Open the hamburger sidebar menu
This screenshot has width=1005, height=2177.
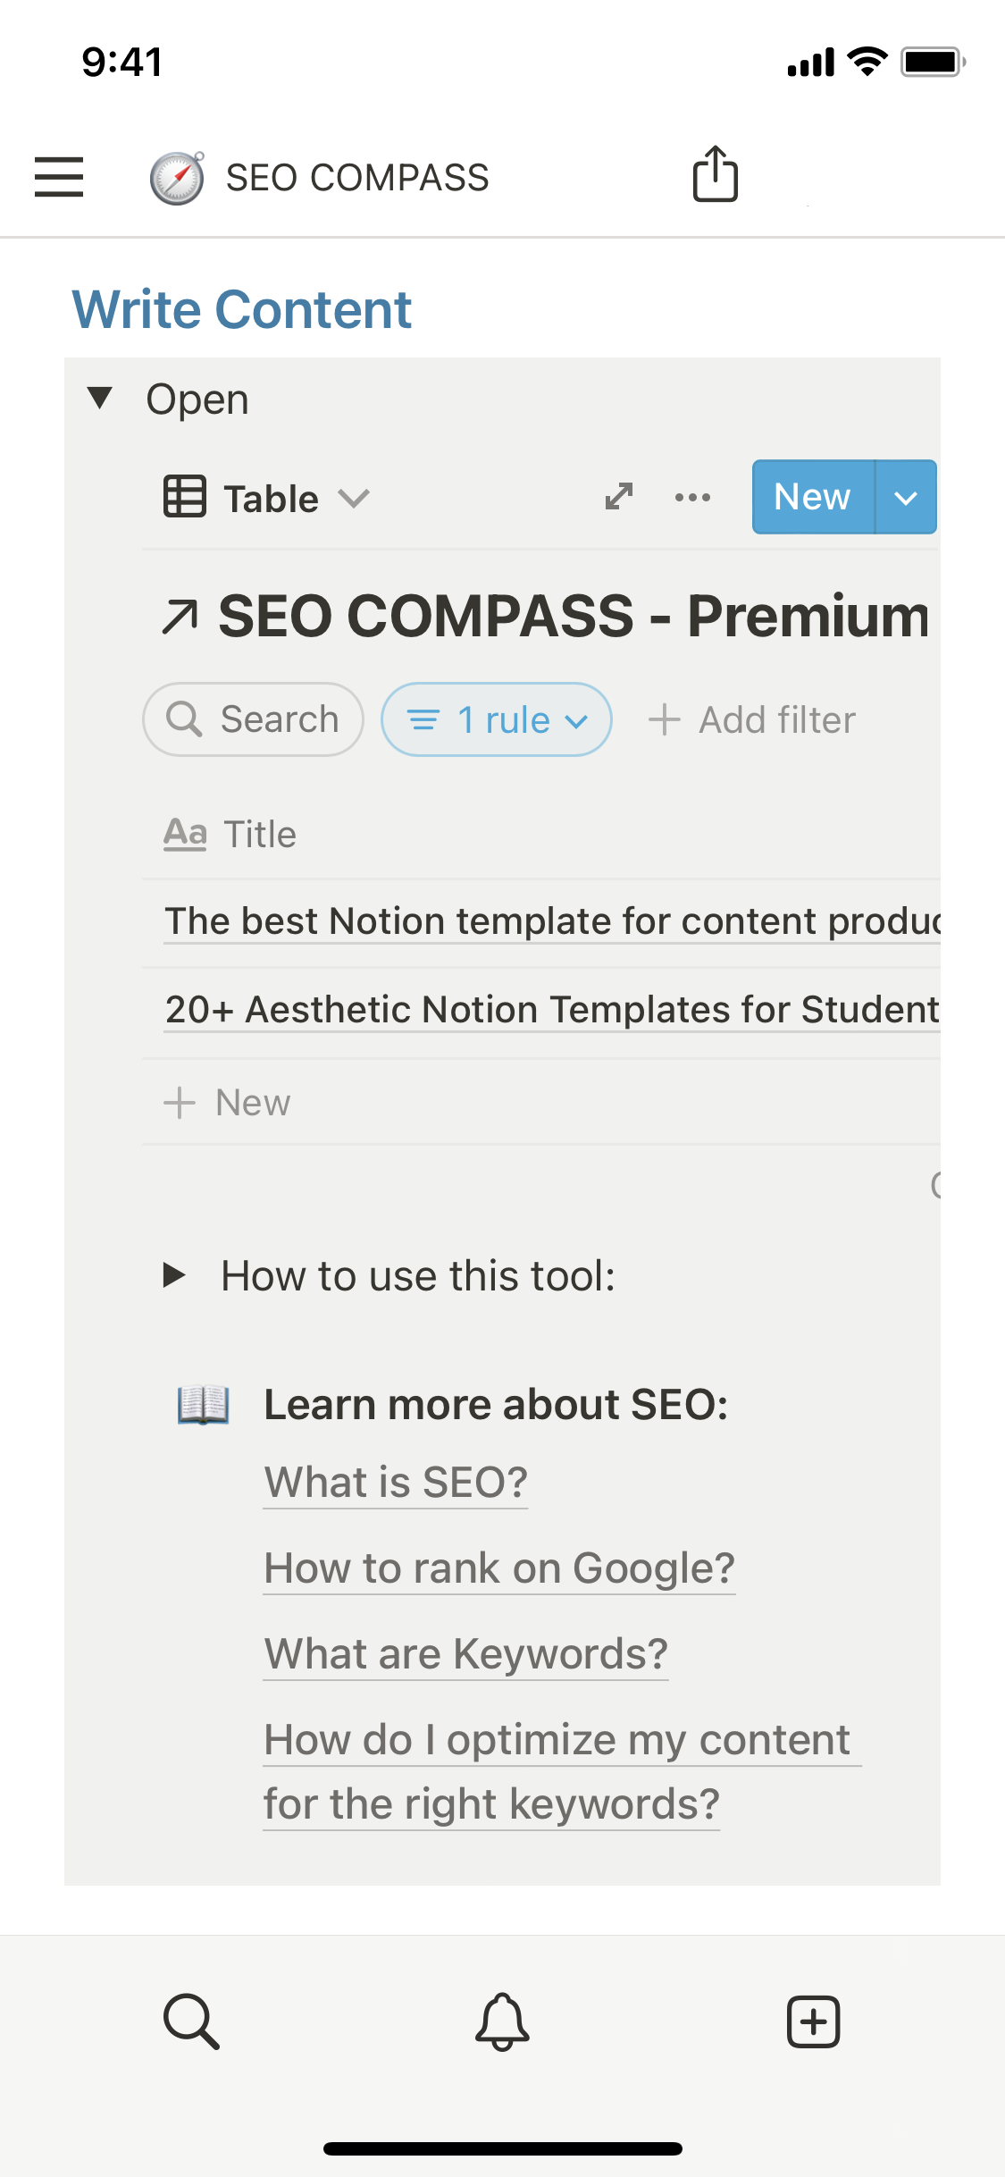pyautogui.click(x=59, y=176)
